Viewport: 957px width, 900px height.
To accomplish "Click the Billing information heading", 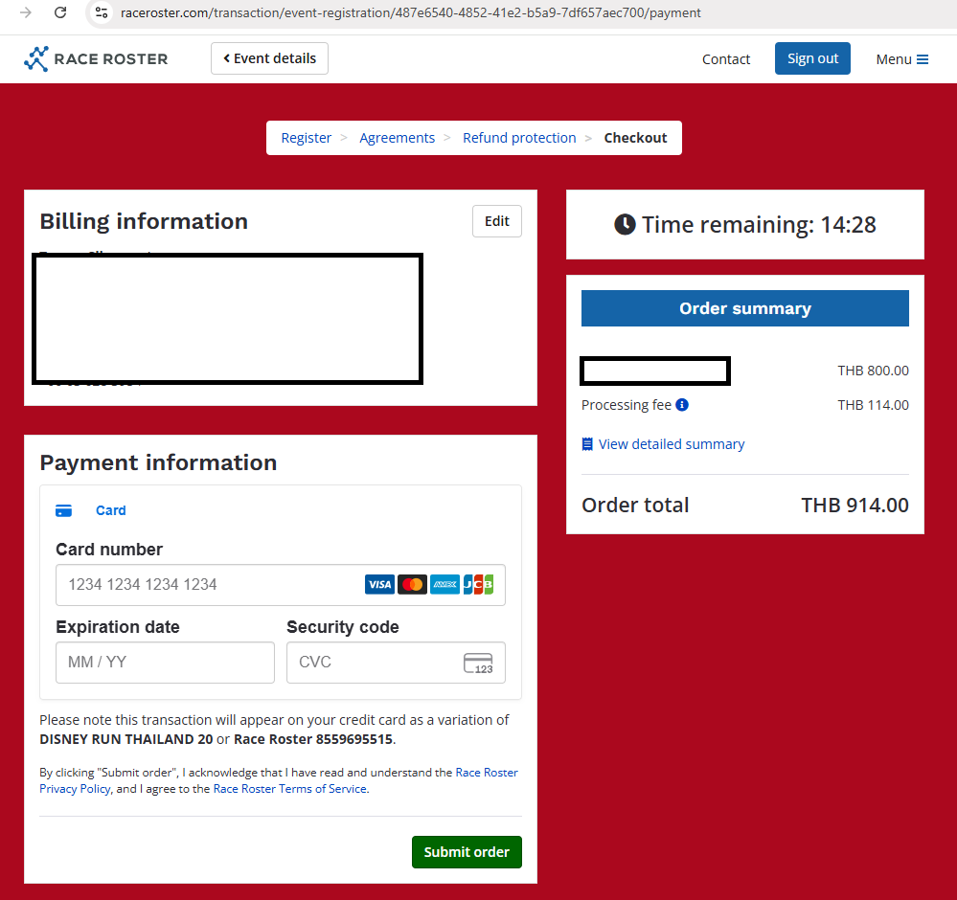I will 144,221.
